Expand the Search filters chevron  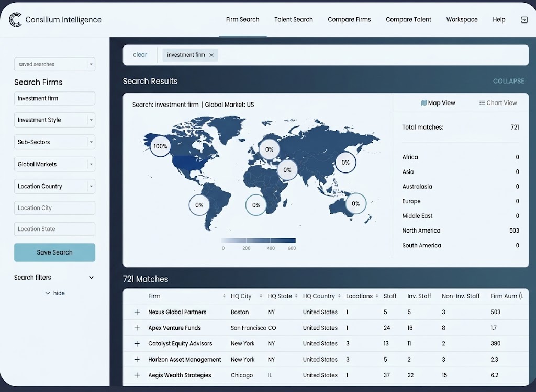[91, 277]
